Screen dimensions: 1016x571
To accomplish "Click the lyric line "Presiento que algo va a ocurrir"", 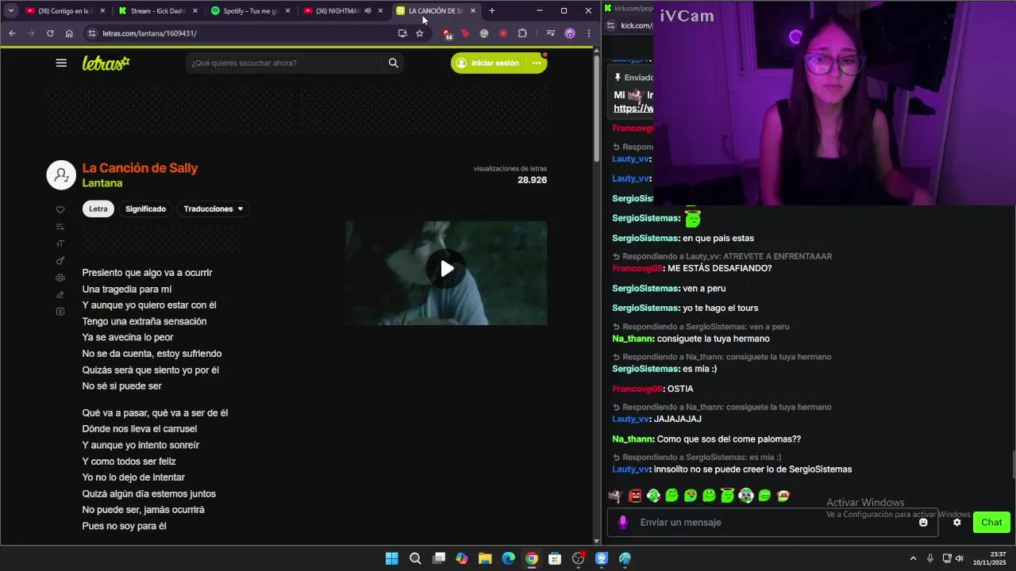I will point(147,273).
